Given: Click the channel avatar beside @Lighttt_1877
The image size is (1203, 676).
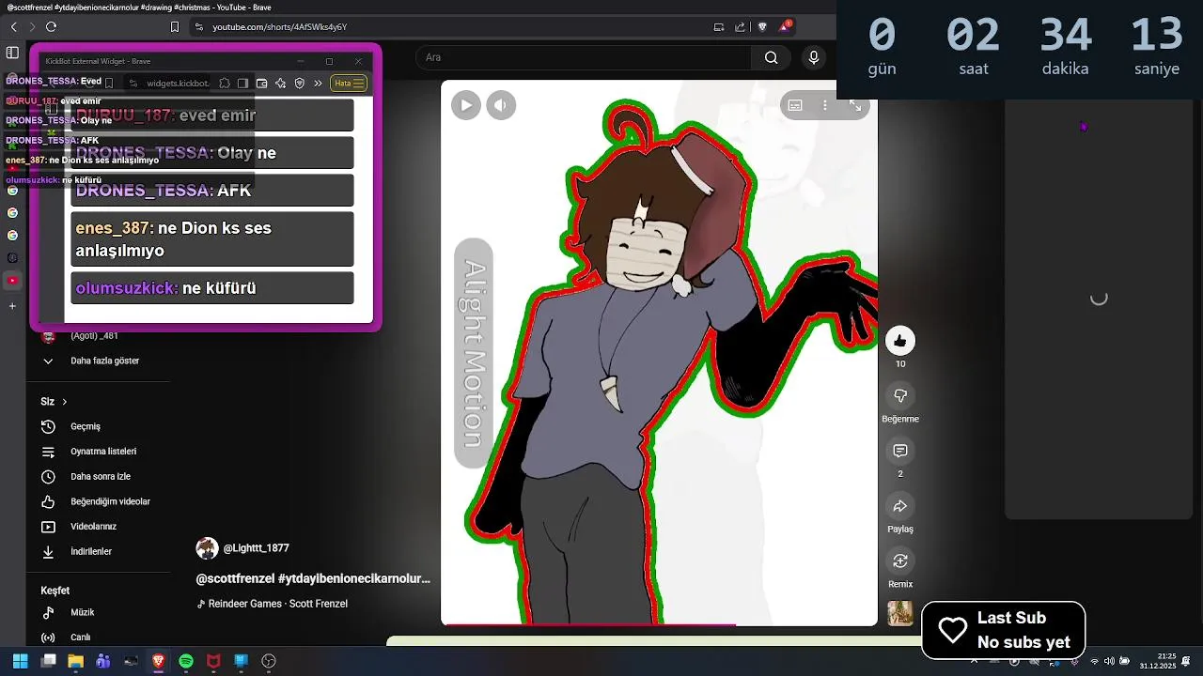Looking at the screenshot, I should point(207,548).
